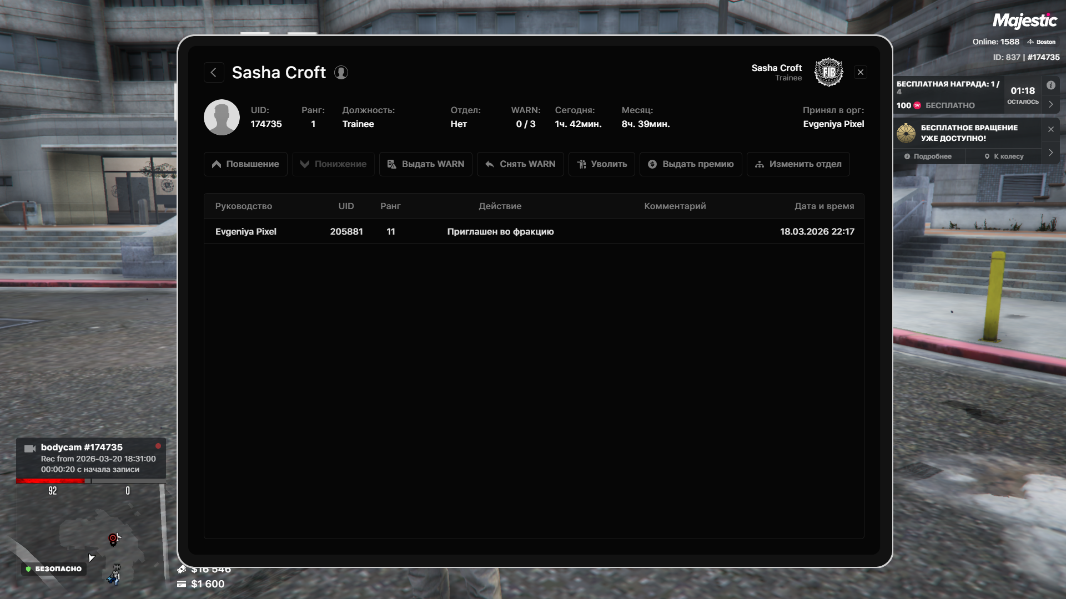This screenshot has height=599, width=1066.
Task: Expand the free spin notification chevron
Action: click(1050, 153)
